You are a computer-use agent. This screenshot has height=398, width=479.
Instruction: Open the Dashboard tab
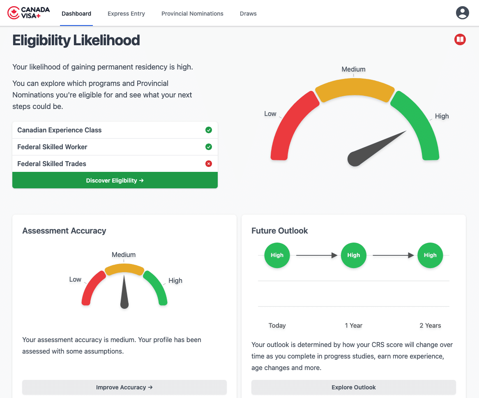coord(76,14)
